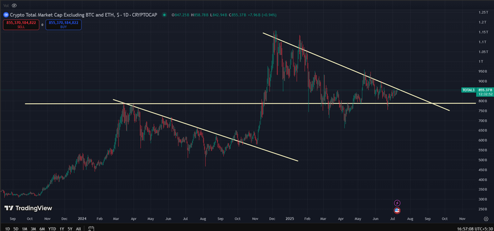
Task: Select the 6M time range
Action: point(42,229)
